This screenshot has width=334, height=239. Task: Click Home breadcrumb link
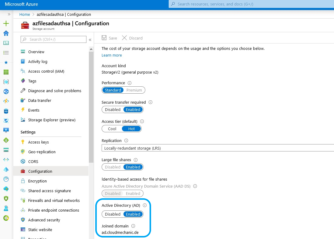click(25, 14)
